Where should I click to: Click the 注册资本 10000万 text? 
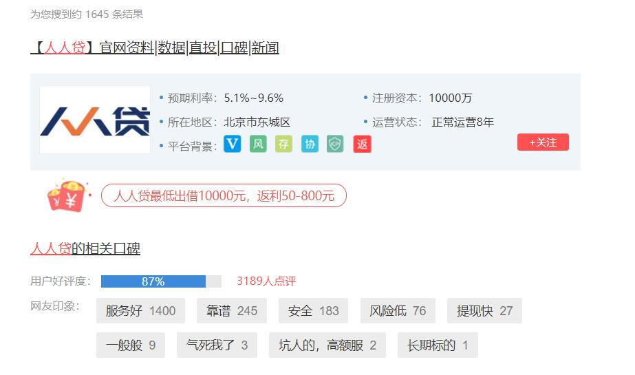(x=422, y=98)
